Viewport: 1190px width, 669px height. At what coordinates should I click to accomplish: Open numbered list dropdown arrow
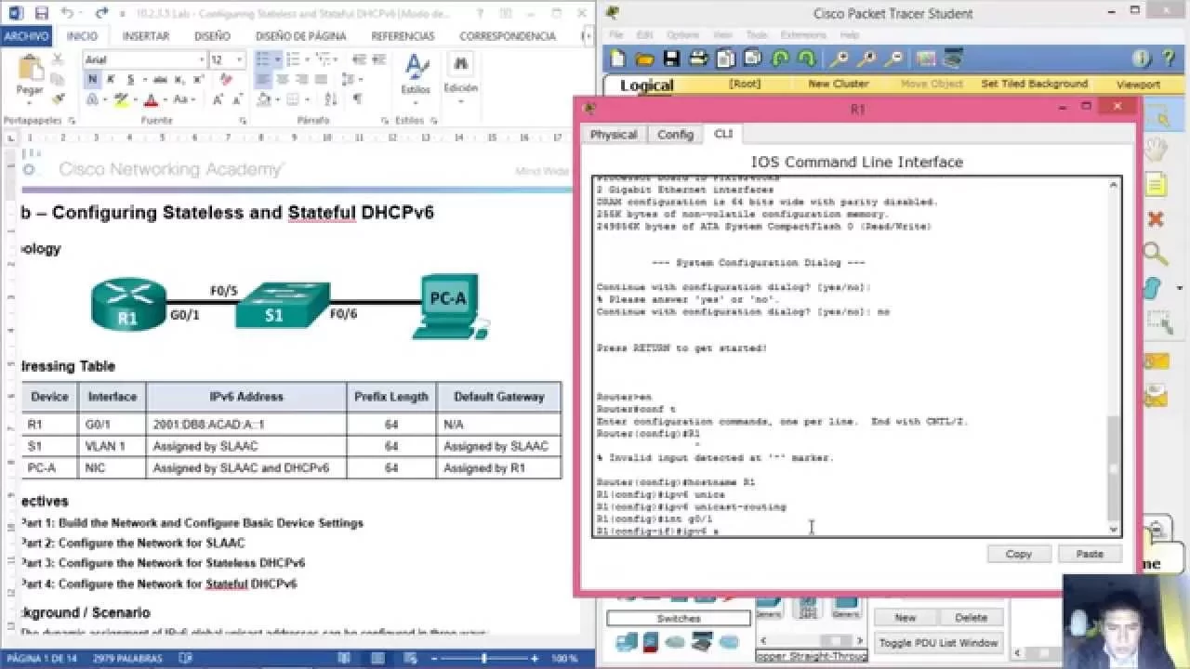pyautogui.click(x=307, y=59)
